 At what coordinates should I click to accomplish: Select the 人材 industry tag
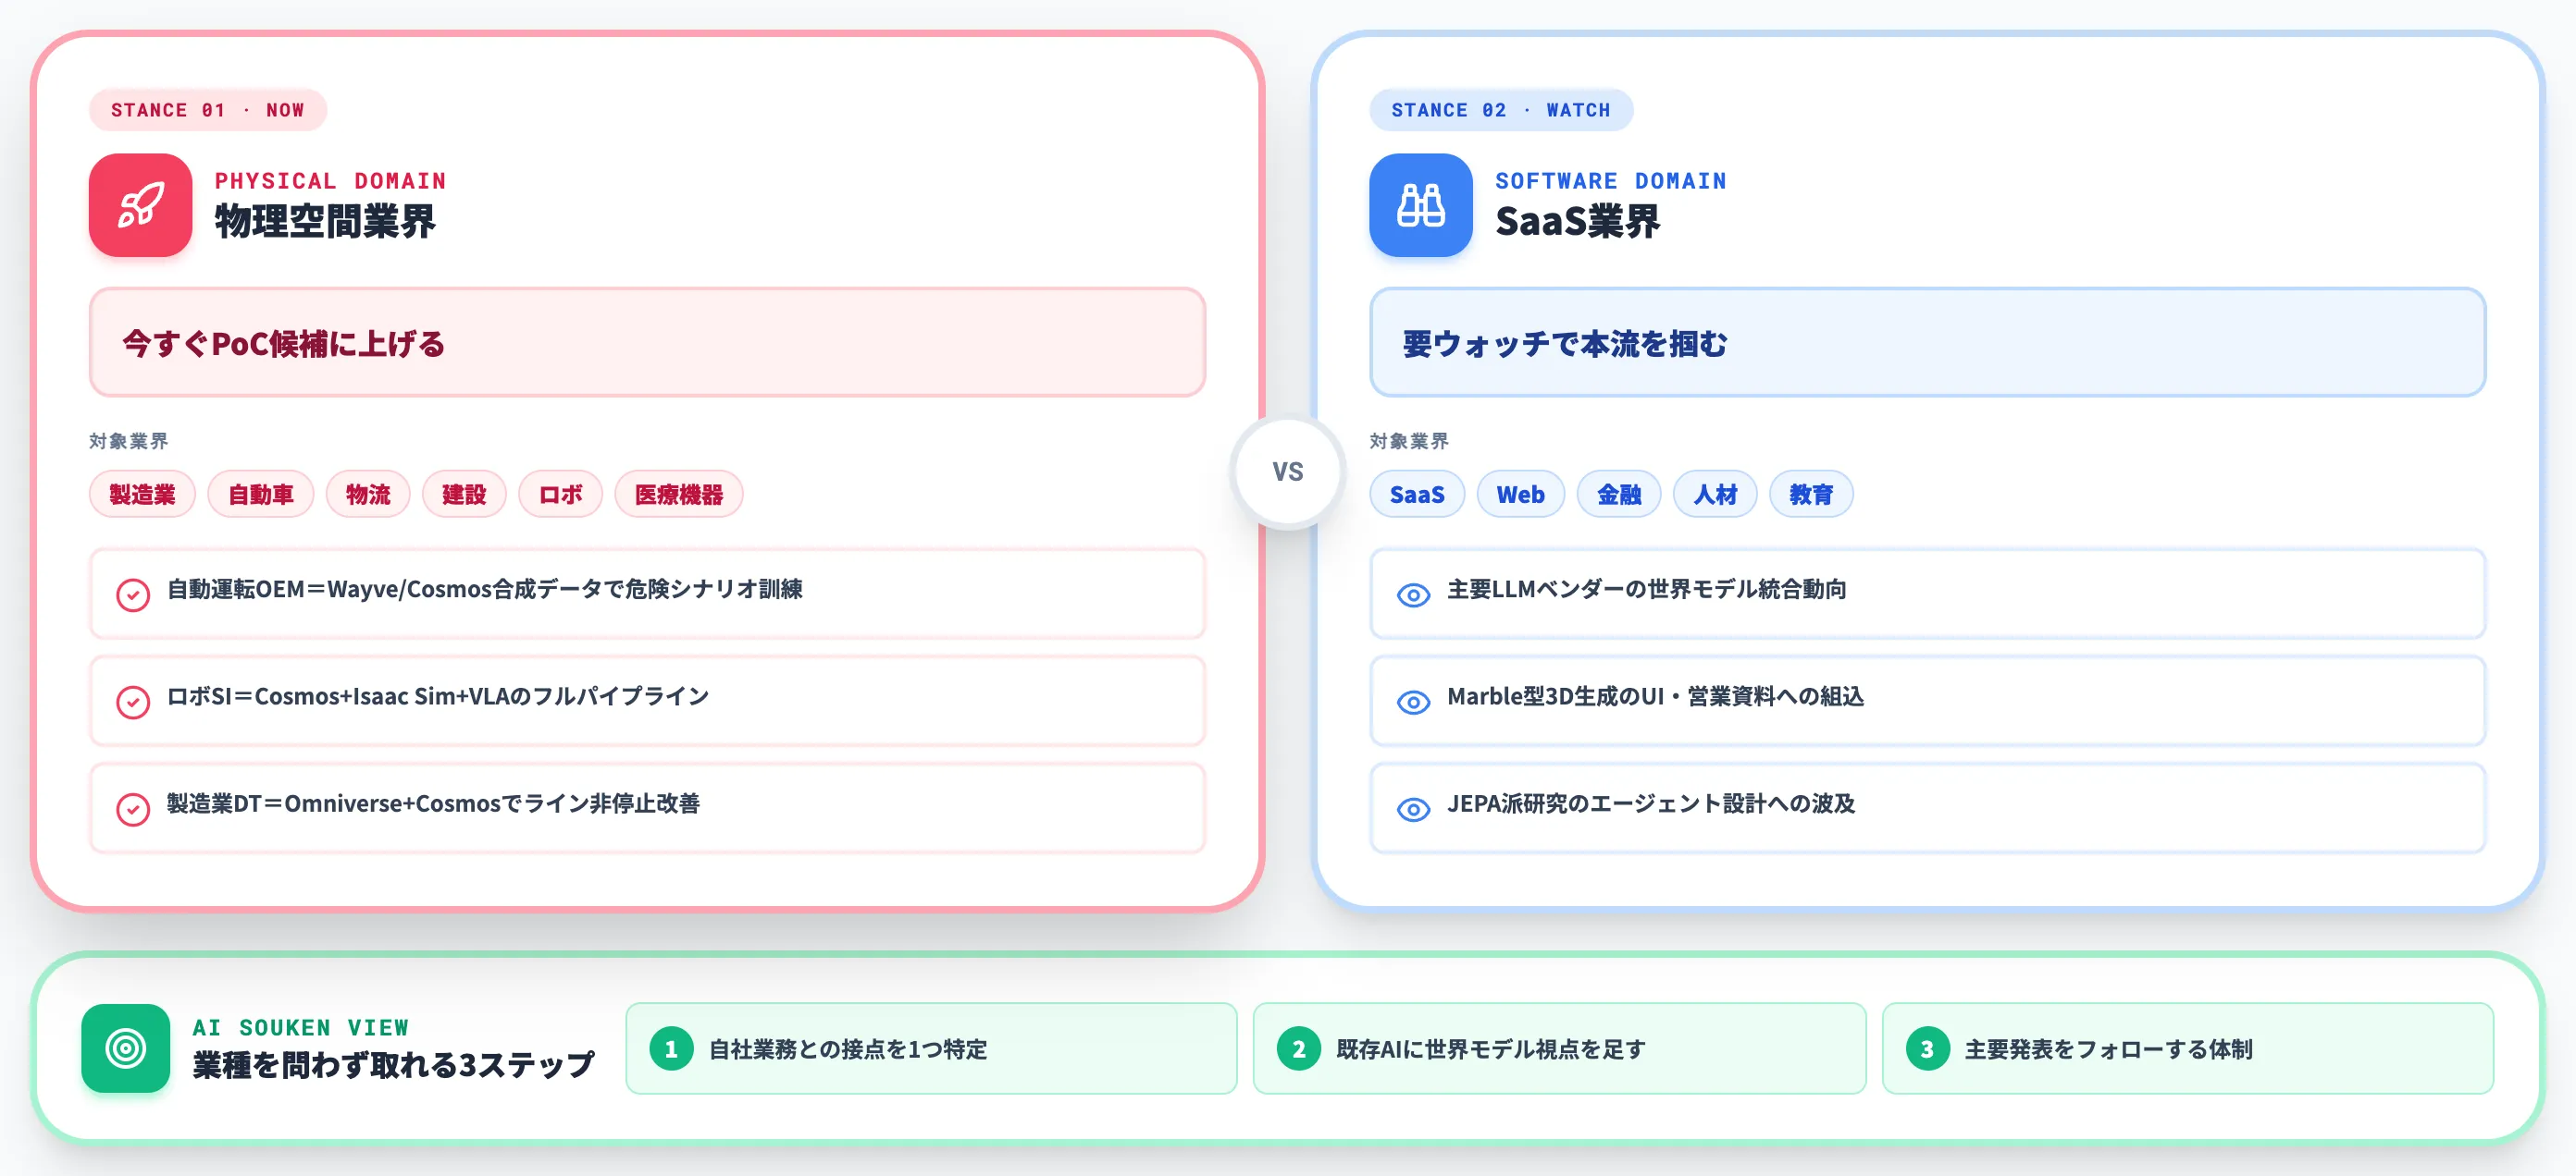(x=1714, y=494)
